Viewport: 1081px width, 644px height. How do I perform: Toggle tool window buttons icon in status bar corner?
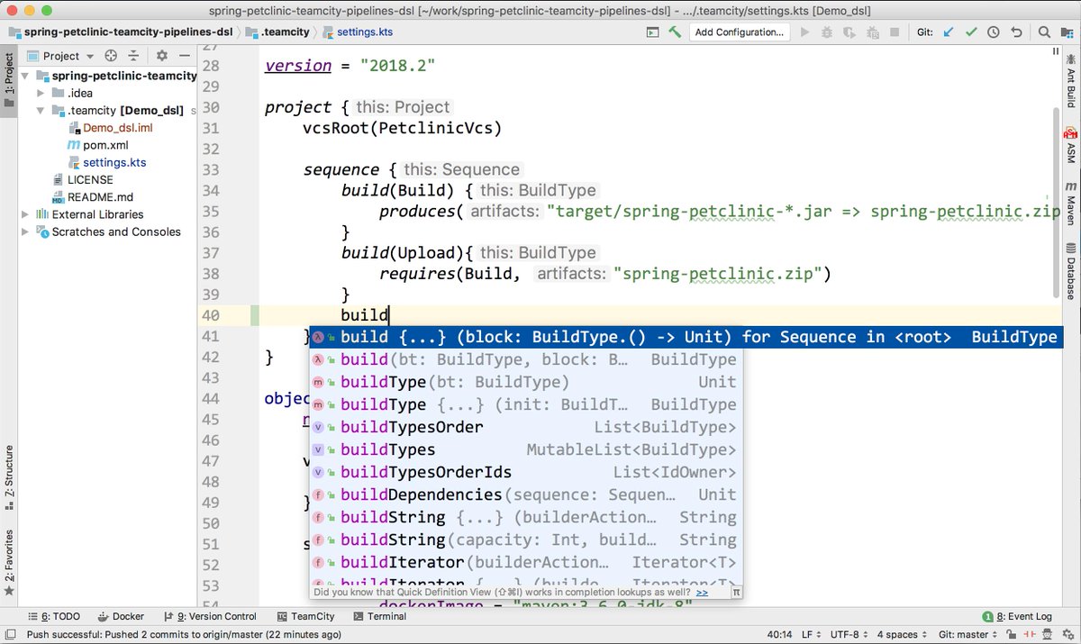pos(9,634)
